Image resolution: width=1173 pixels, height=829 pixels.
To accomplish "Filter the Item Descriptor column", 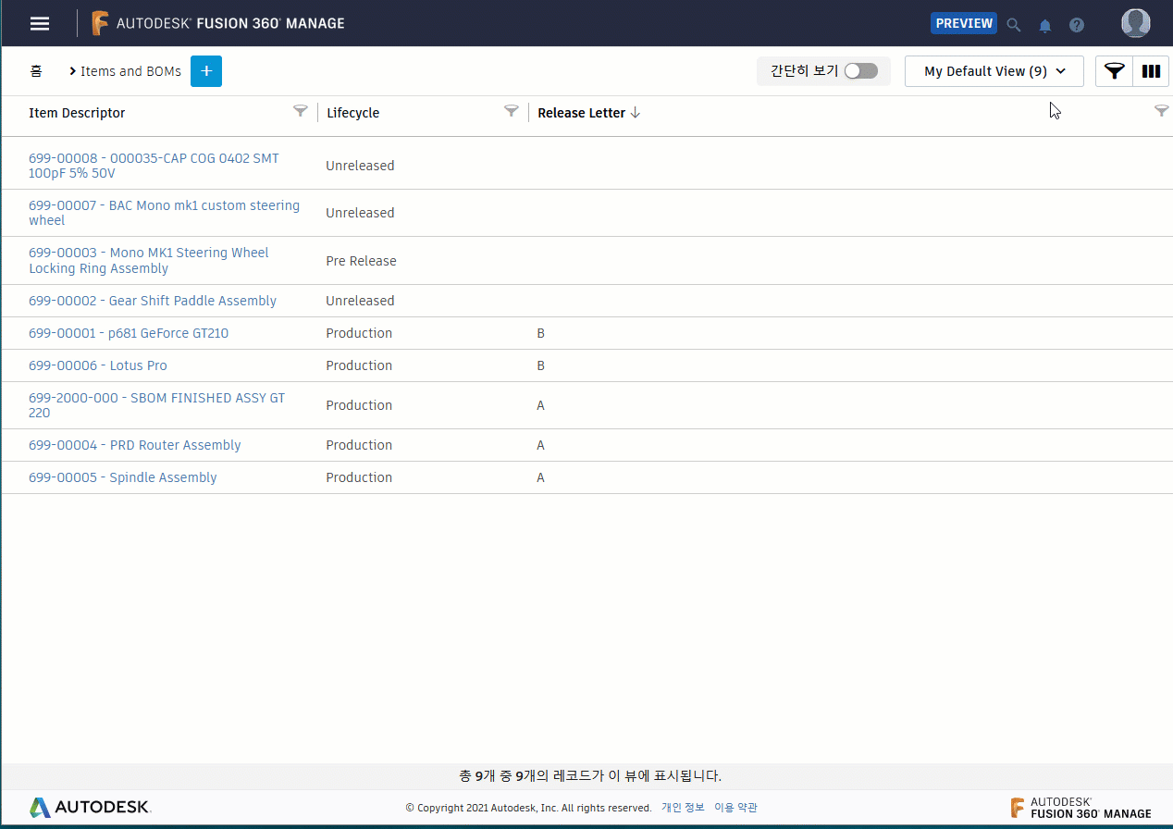I will click(x=300, y=111).
